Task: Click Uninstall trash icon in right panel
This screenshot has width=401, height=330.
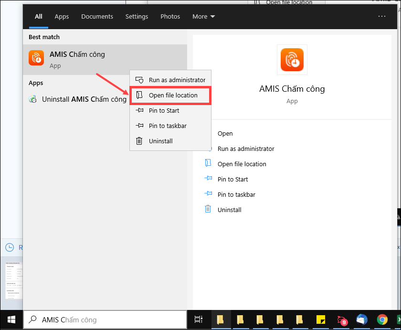Action: pyautogui.click(x=208, y=210)
